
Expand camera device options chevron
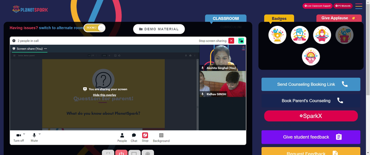coord(24,134)
